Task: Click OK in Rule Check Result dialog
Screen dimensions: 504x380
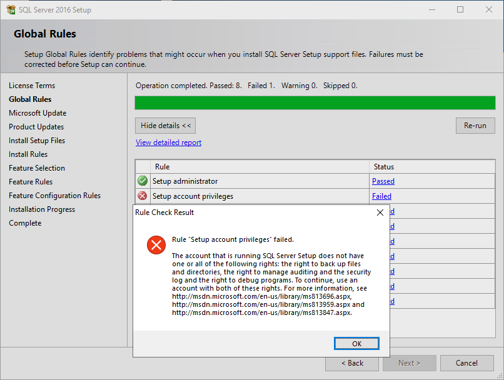Action: point(356,343)
